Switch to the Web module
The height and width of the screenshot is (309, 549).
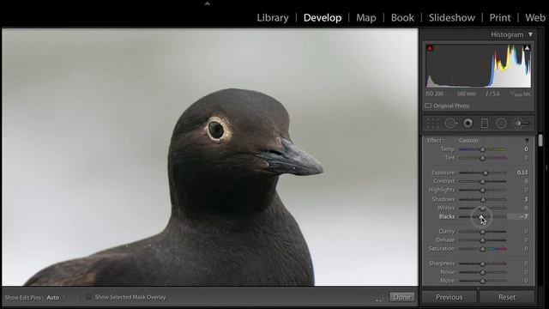point(535,18)
